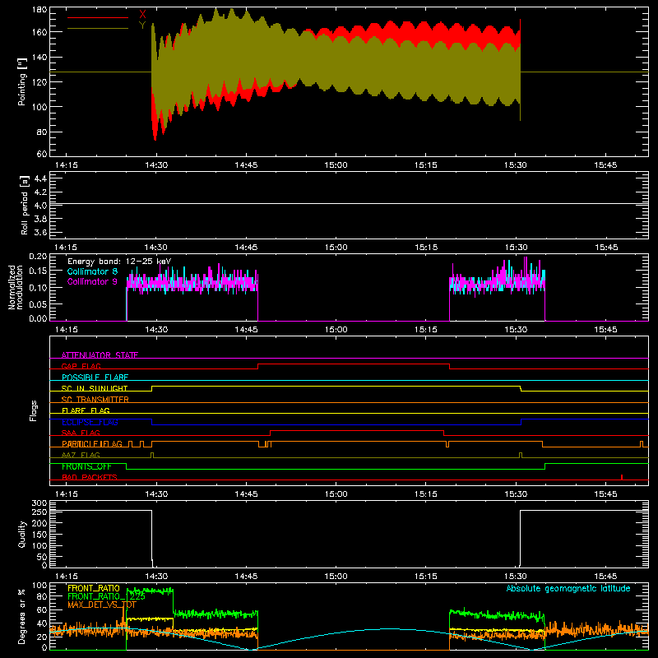The height and width of the screenshot is (658, 658).
Task: Click the 250 tick on Quality axis
Action: point(39,512)
